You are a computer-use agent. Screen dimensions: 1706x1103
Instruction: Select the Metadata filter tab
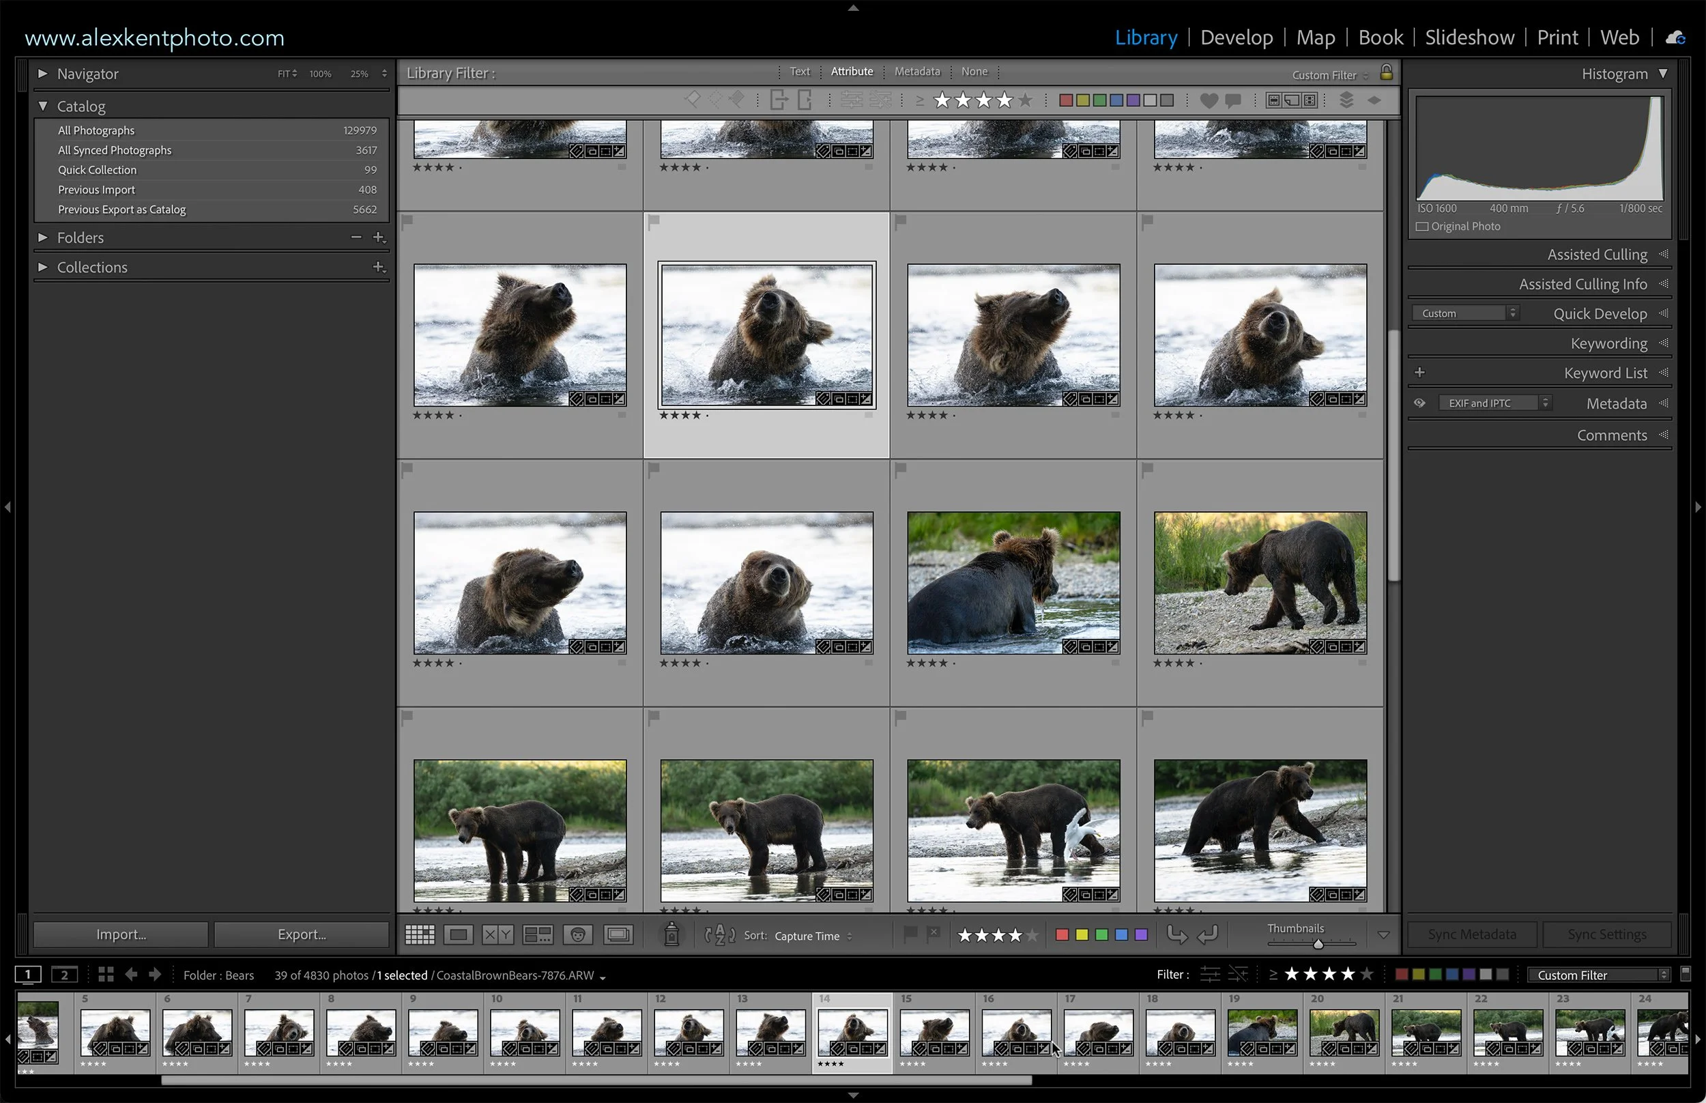click(917, 72)
